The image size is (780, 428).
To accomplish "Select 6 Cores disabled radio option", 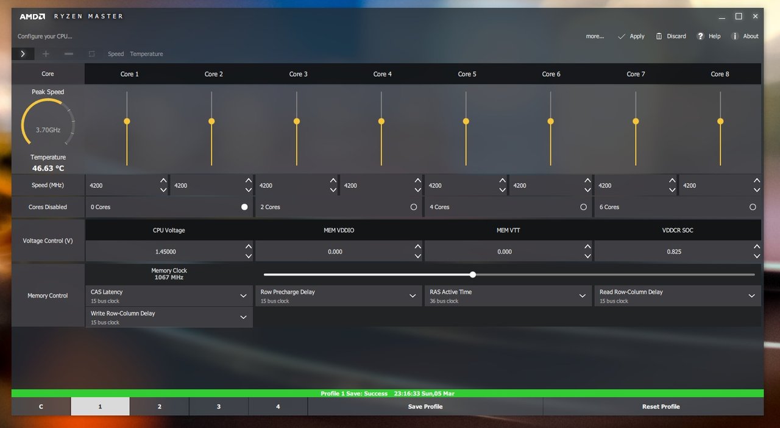I will point(753,207).
